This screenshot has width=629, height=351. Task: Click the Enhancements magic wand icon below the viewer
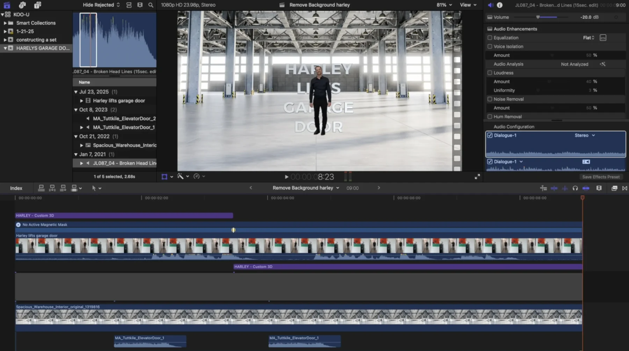point(180,176)
